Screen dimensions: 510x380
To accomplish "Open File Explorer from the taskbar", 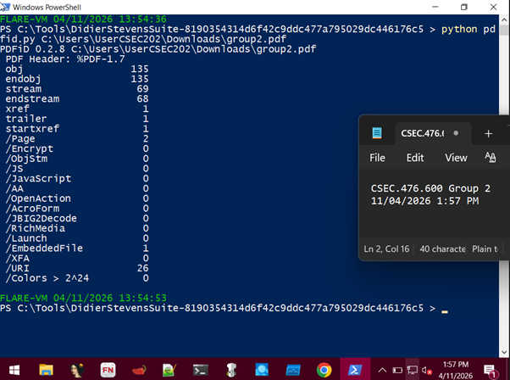I will [x=47, y=370].
